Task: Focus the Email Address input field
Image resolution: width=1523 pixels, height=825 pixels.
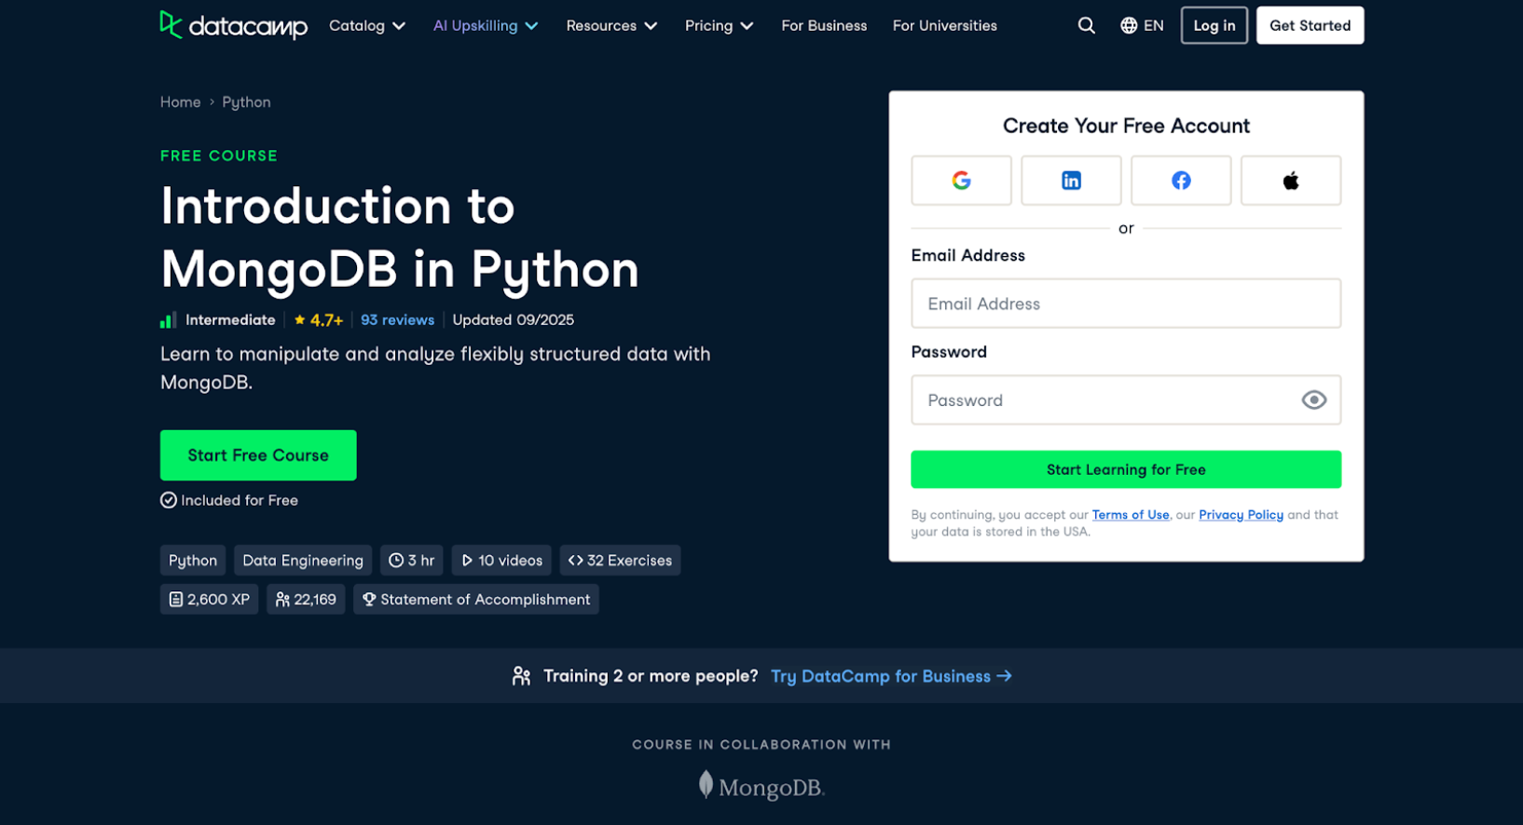Action: [1126, 304]
